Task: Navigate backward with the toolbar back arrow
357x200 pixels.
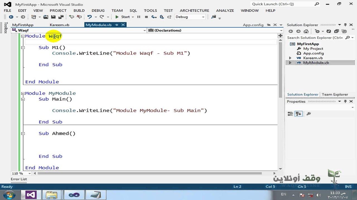Action: [x=11, y=17]
